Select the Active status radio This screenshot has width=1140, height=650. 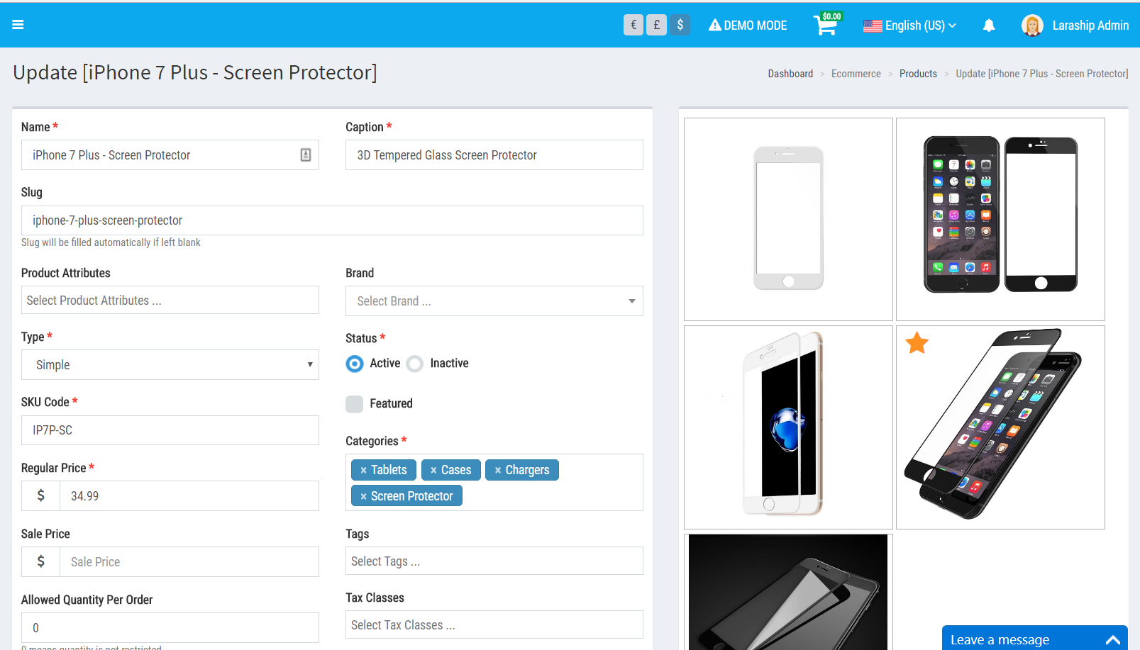pyautogui.click(x=355, y=364)
